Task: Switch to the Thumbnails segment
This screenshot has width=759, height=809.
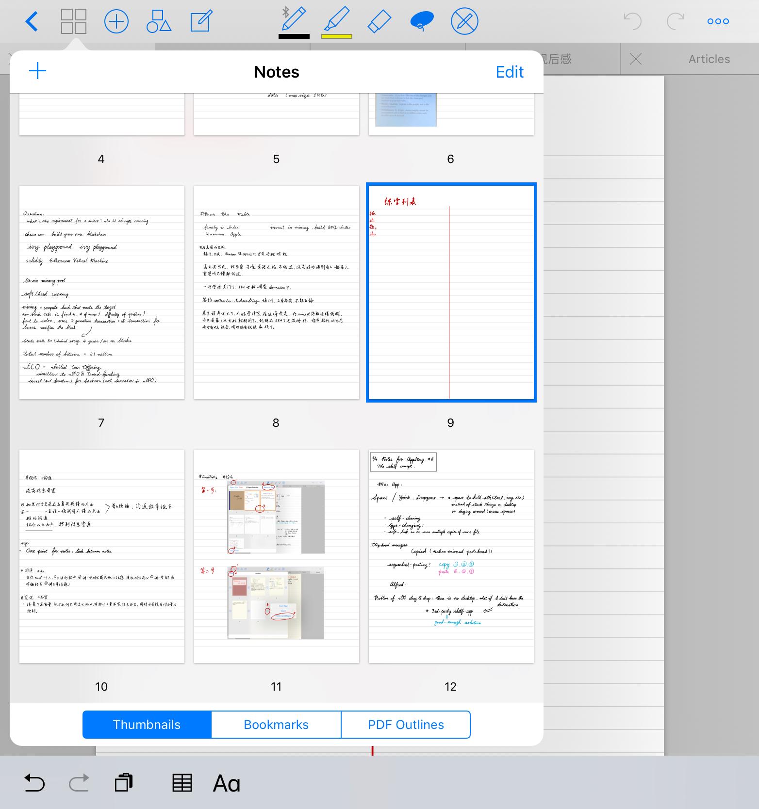Action: (x=147, y=725)
